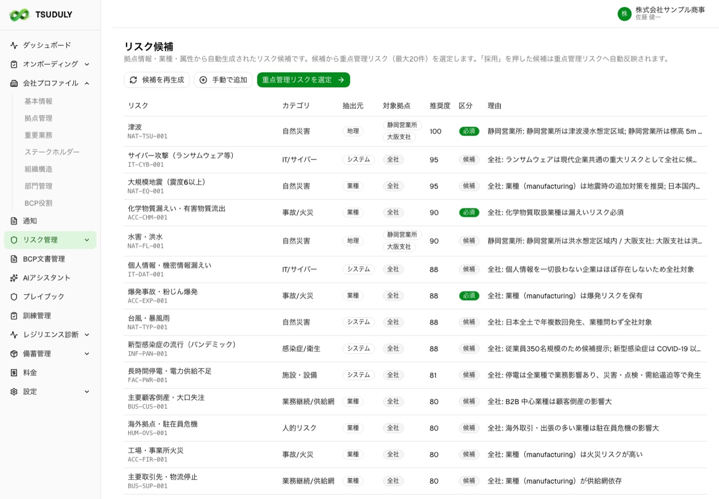Click the playbook shield icon
This screenshot has height=499, width=719.
(x=14, y=297)
